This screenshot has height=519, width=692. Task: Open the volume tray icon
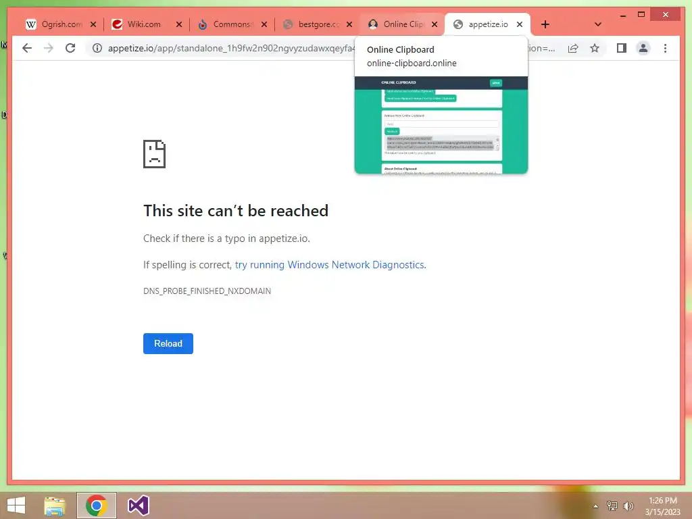[x=628, y=506]
